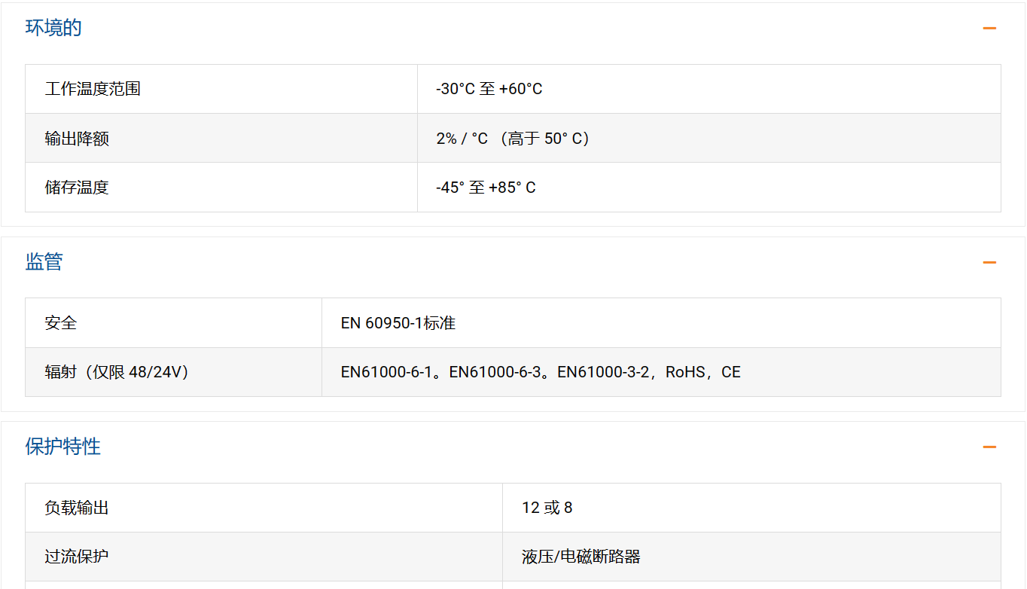Collapse the 保护特性 section with the minus icon
The height and width of the screenshot is (589, 1027).
989,447
